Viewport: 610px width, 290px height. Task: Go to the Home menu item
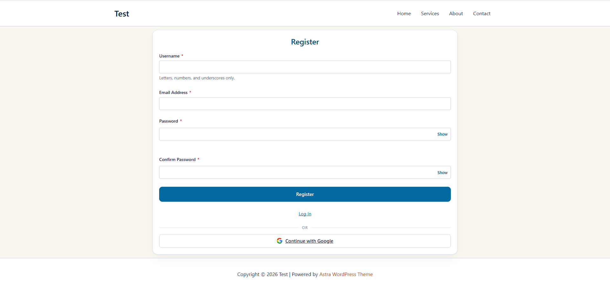pos(404,13)
